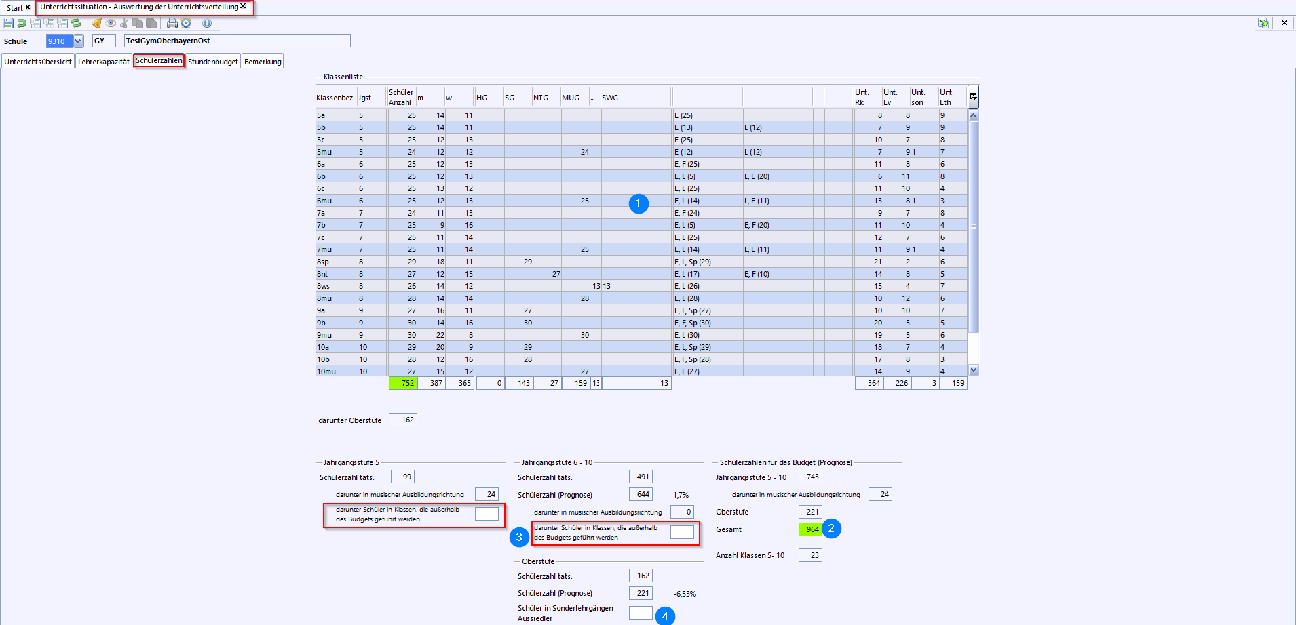Click the golden bell icon

point(97,23)
